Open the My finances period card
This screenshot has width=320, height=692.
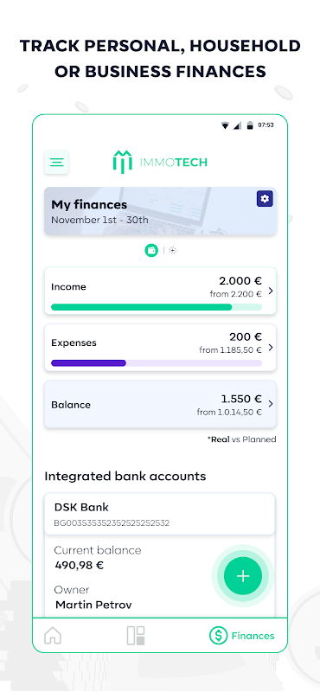pyautogui.click(x=160, y=211)
